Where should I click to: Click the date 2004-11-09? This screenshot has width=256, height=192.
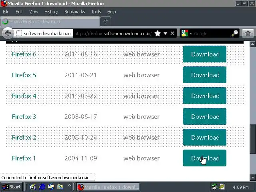pyautogui.click(x=81, y=158)
